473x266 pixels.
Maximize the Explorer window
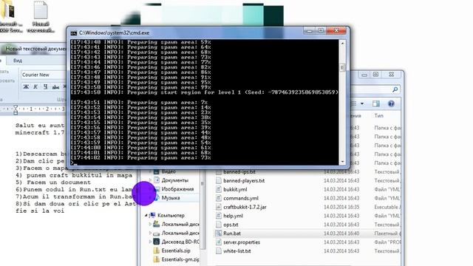375,75
